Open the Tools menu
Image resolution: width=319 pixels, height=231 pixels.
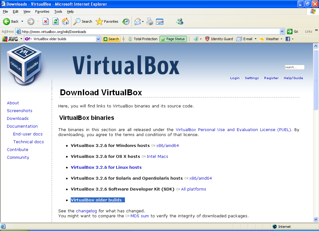pyautogui.click(x=58, y=12)
